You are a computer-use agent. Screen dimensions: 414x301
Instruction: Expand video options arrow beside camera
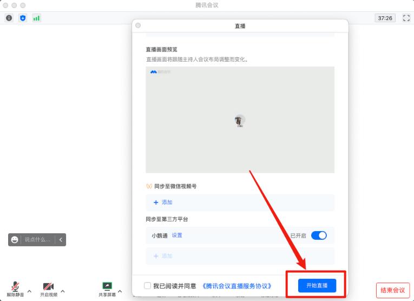63,291
